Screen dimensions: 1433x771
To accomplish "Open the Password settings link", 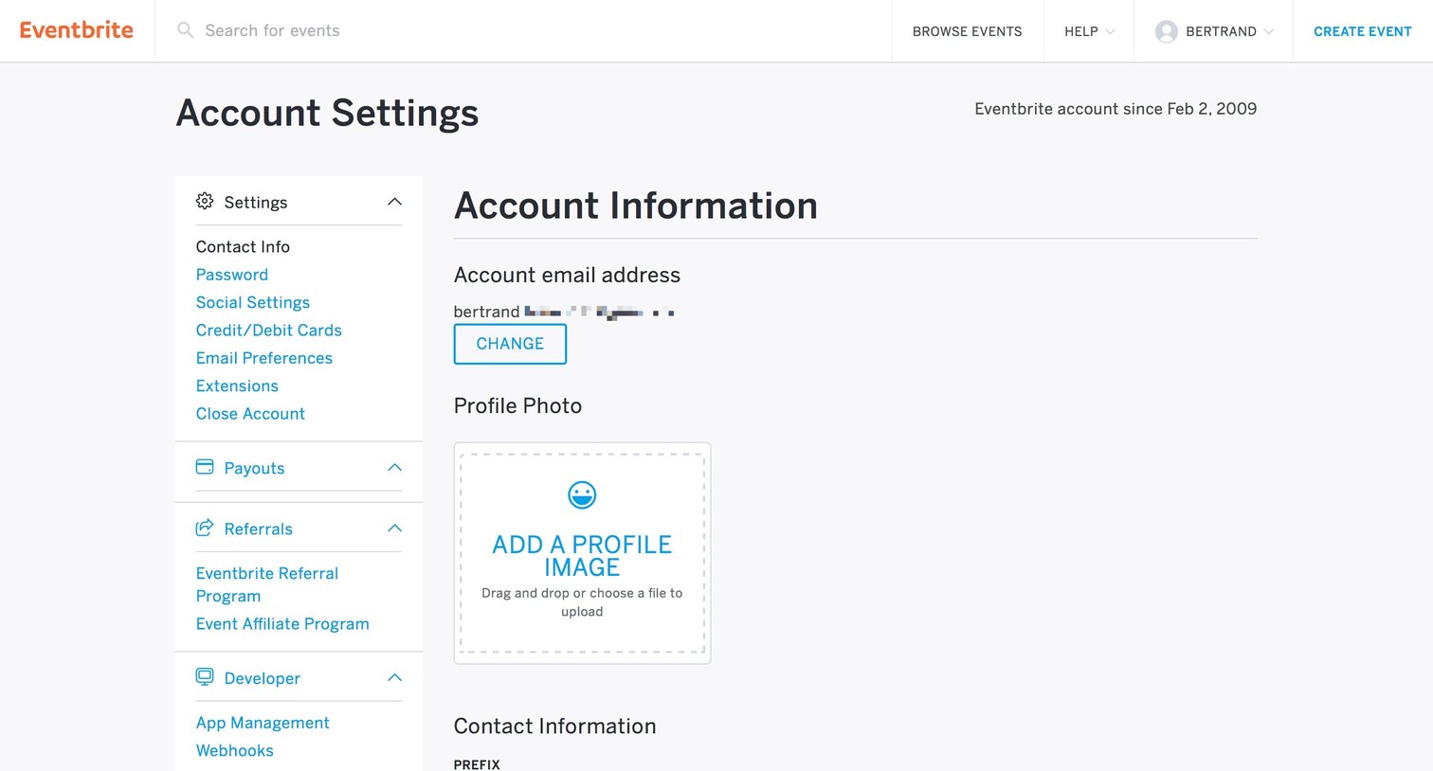I will click(x=232, y=275).
